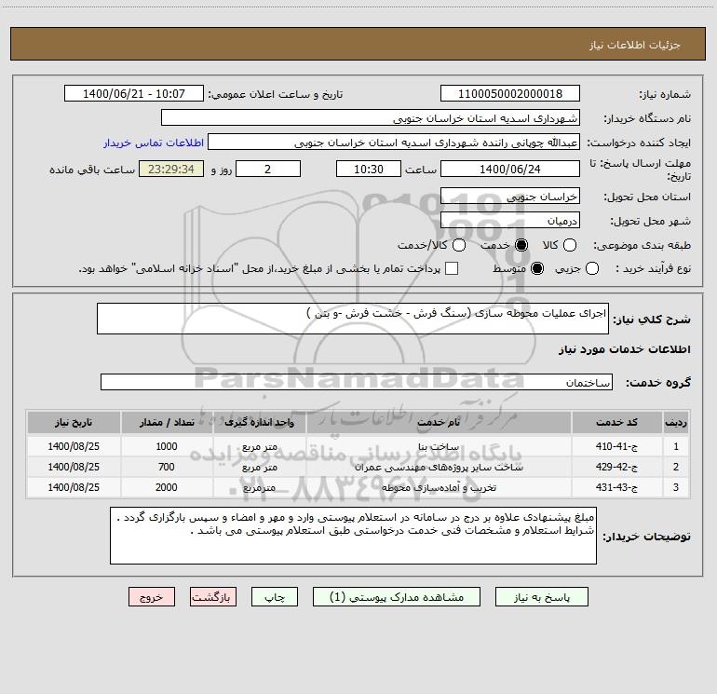Click the ساخت بنا service name cell
This screenshot has height=694, width=717.
(439, 446)
